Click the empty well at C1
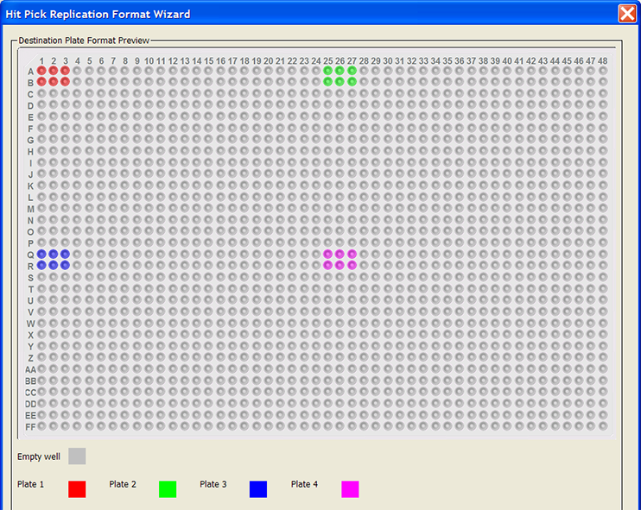Viewport: 641px width, 510px height. (41, 93)
